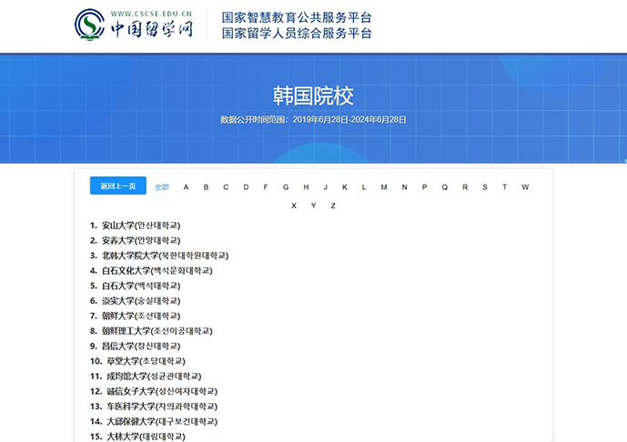Open list entry 4 白石文化大学

click(x=151, y=270)
